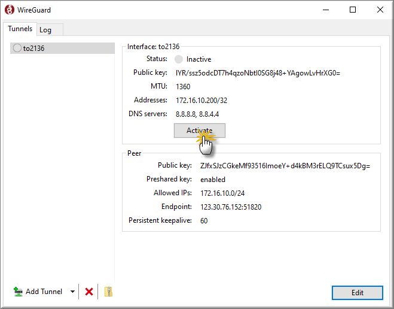Click the gray Inactive status indicator
The image size is (394, 309).
point(179,59)
